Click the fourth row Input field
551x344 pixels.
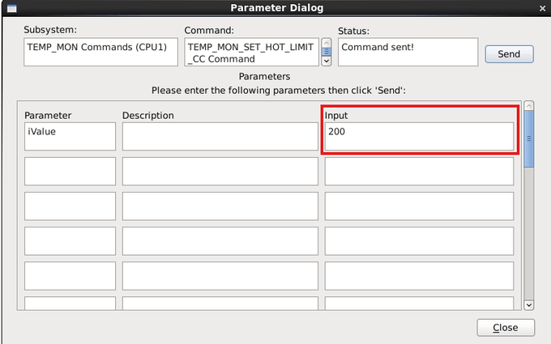click(x=419, y=241)
